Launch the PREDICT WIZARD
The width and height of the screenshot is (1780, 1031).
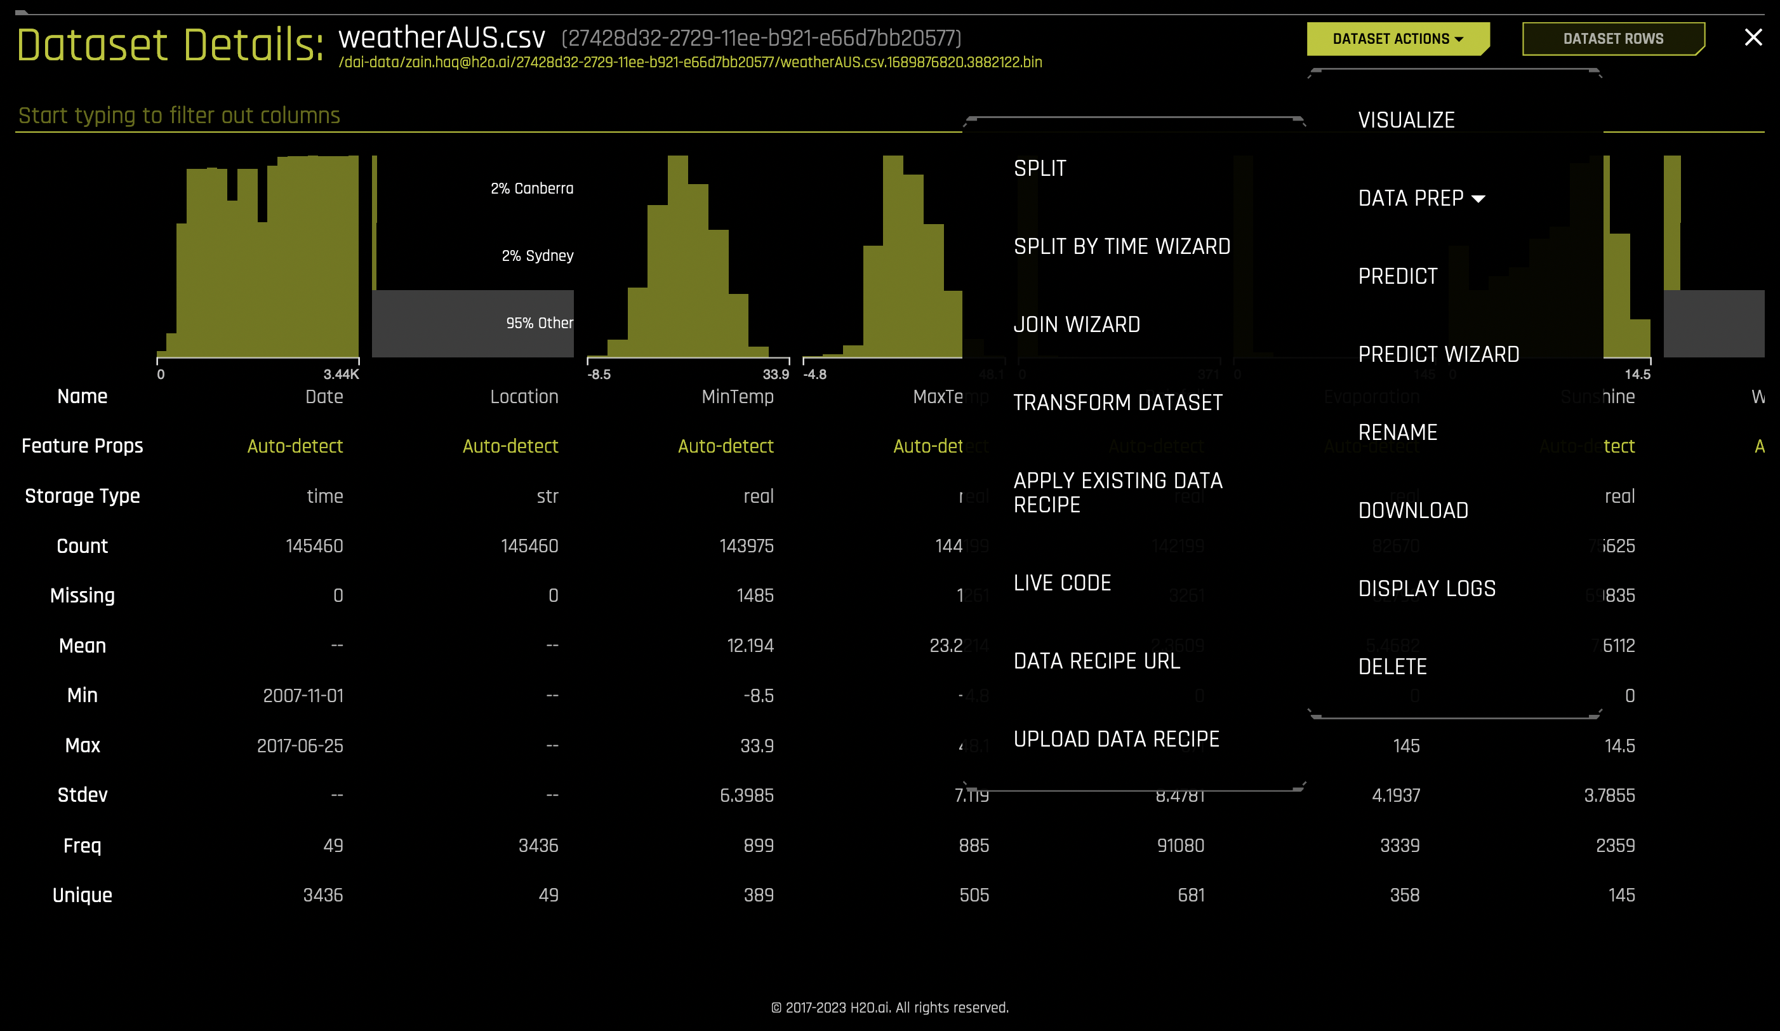[1439, 354]
